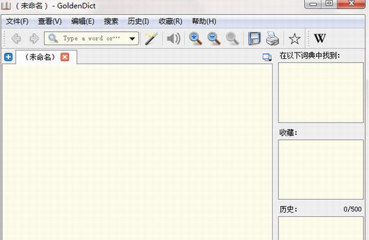
Task: Click the Wikipedia W icon
Action: [x=320, y=38]
